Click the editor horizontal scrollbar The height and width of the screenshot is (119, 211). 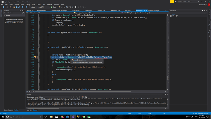(82, 91)
